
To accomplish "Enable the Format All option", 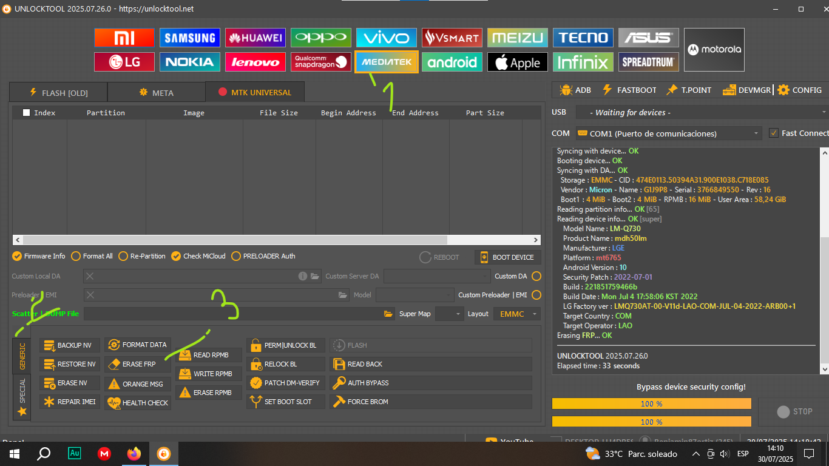I will 92,256.
